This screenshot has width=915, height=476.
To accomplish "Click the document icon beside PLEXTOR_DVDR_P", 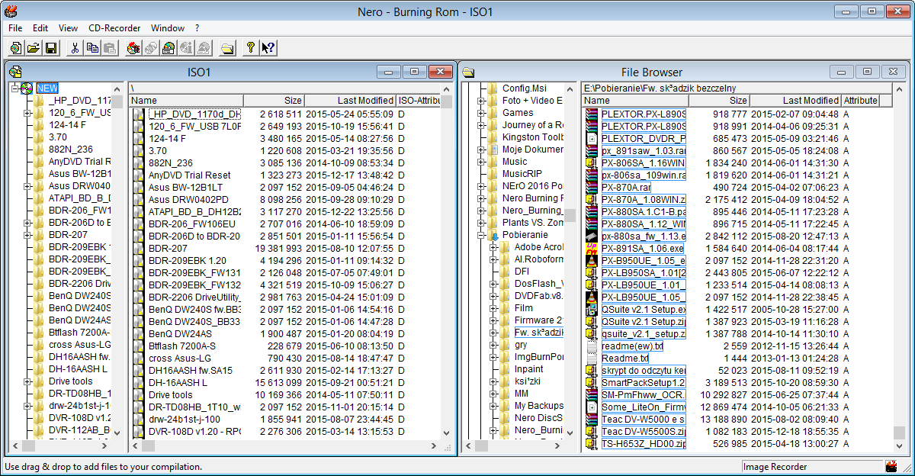I will click(x=592, y=139).
